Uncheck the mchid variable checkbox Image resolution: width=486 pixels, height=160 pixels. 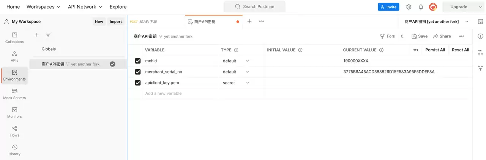[x=138, y=61]
